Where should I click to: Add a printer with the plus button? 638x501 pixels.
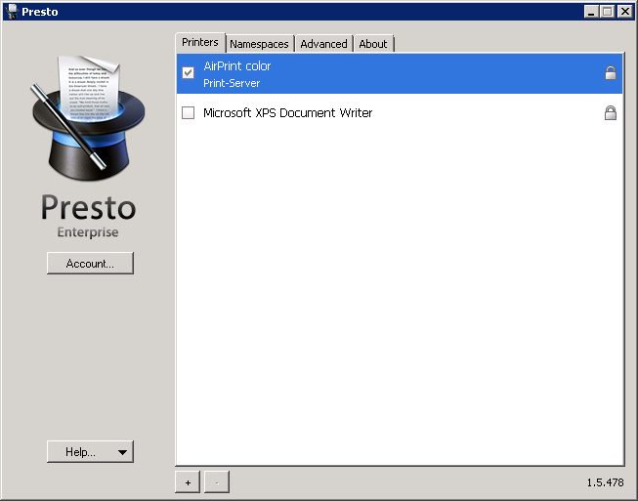click(188, 482)
